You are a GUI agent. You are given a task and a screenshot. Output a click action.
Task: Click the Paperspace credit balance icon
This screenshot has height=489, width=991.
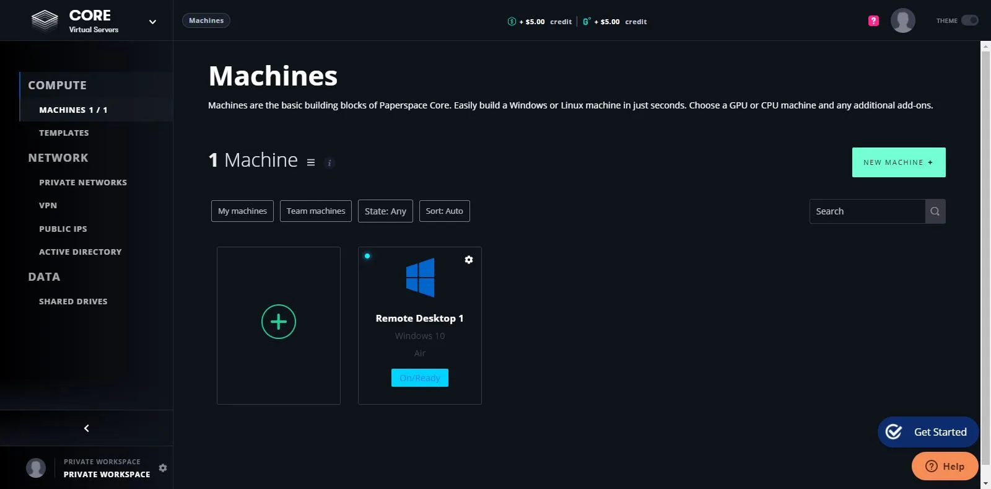tap(512, 22)
